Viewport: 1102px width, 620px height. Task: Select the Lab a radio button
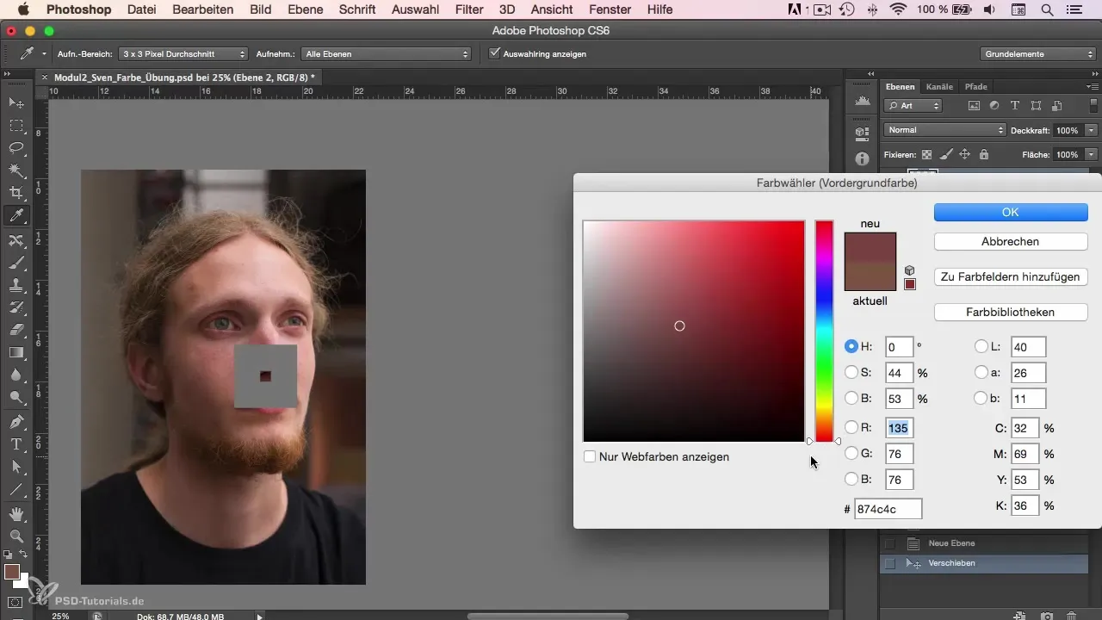pos(981,373)
